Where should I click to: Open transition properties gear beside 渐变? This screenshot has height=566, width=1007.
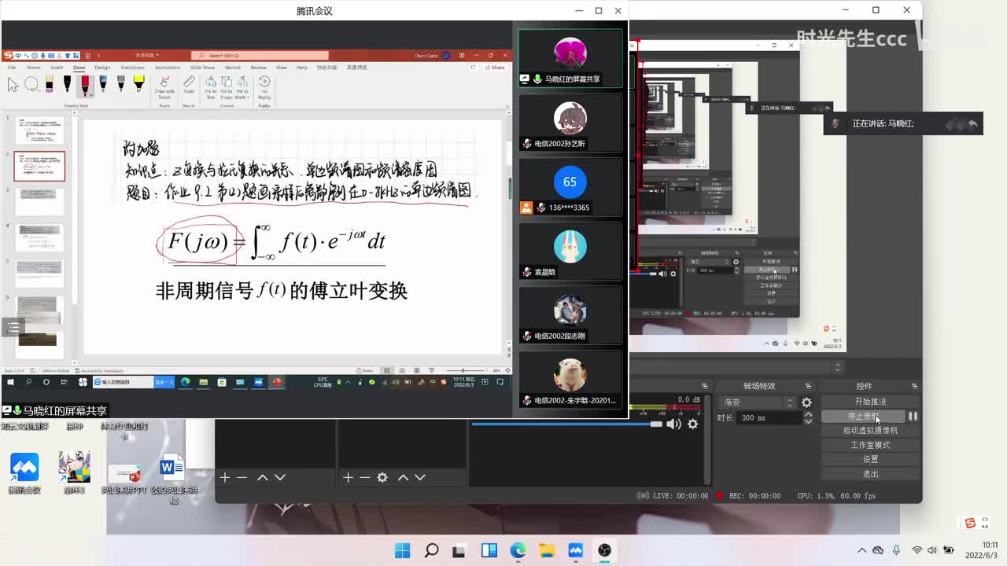coord(806,402)
